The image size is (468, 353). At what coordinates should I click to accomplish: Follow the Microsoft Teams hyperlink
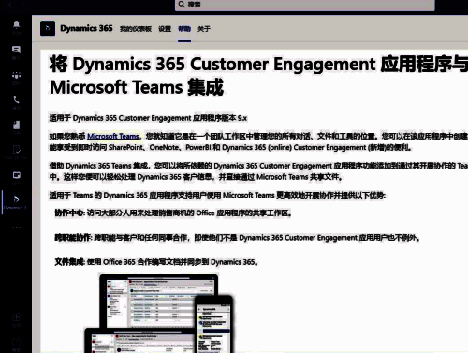point(113,136)
